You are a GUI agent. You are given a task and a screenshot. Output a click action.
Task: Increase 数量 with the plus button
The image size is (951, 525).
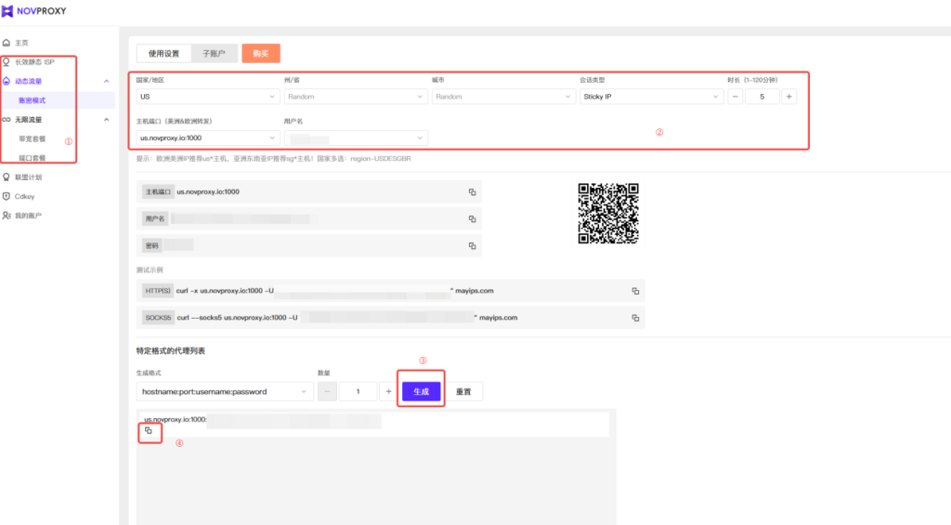click(388, 392)
